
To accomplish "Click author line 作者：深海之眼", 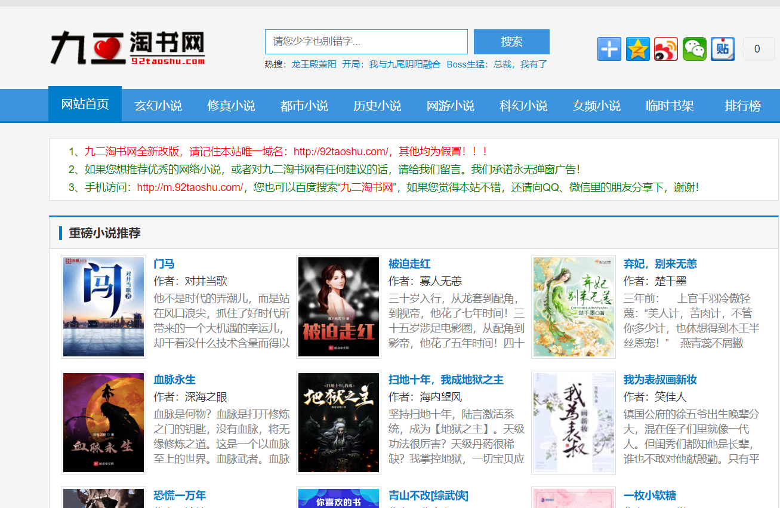I will tap(190, 397).
